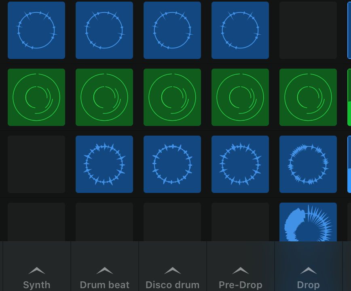Screen dimensions: 351x291
Task: Trigger the Pre-Drop loop in the top row
Action: [x=240, y=30]
